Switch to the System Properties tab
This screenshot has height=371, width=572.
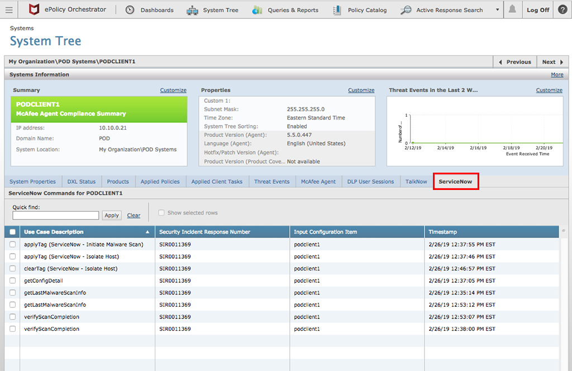(x=32, y=182)
